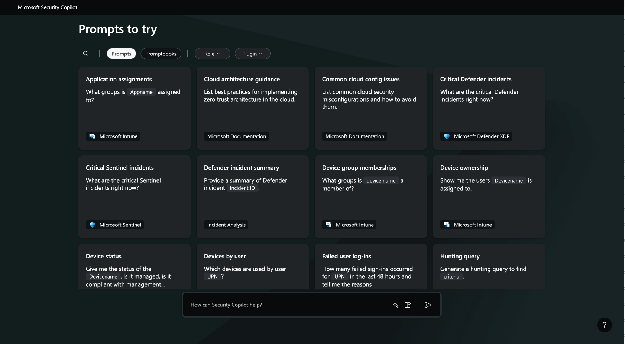Image resolution: width=625 pixels, height=344 pixels.
Task: Click the Microsoft Defender XDR shield icon
Action: (x=447, y=136)
